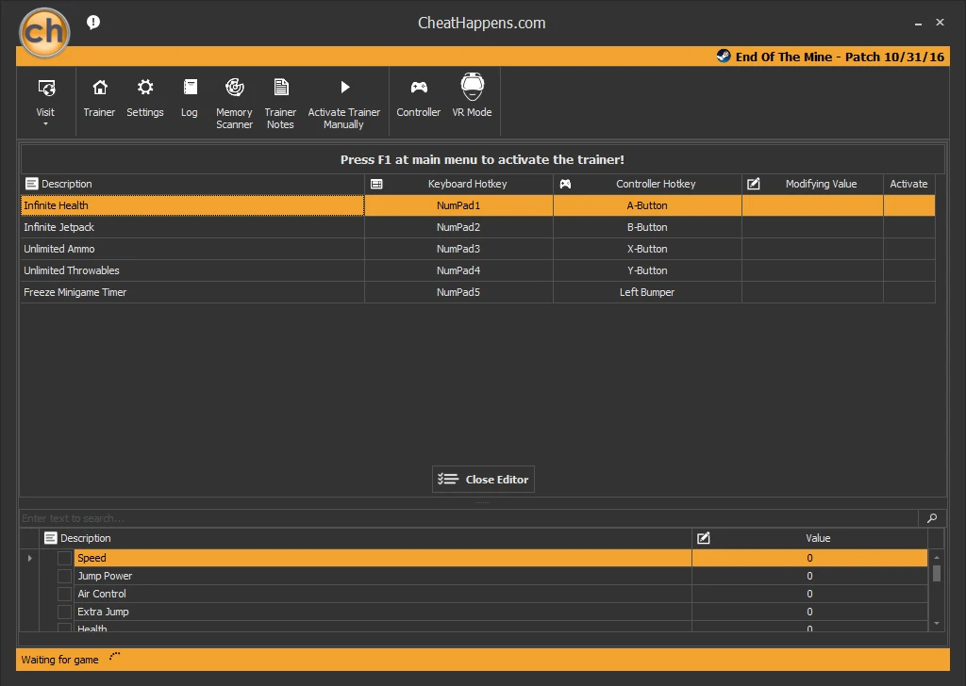Enable VR Mode headset icon

472,88
